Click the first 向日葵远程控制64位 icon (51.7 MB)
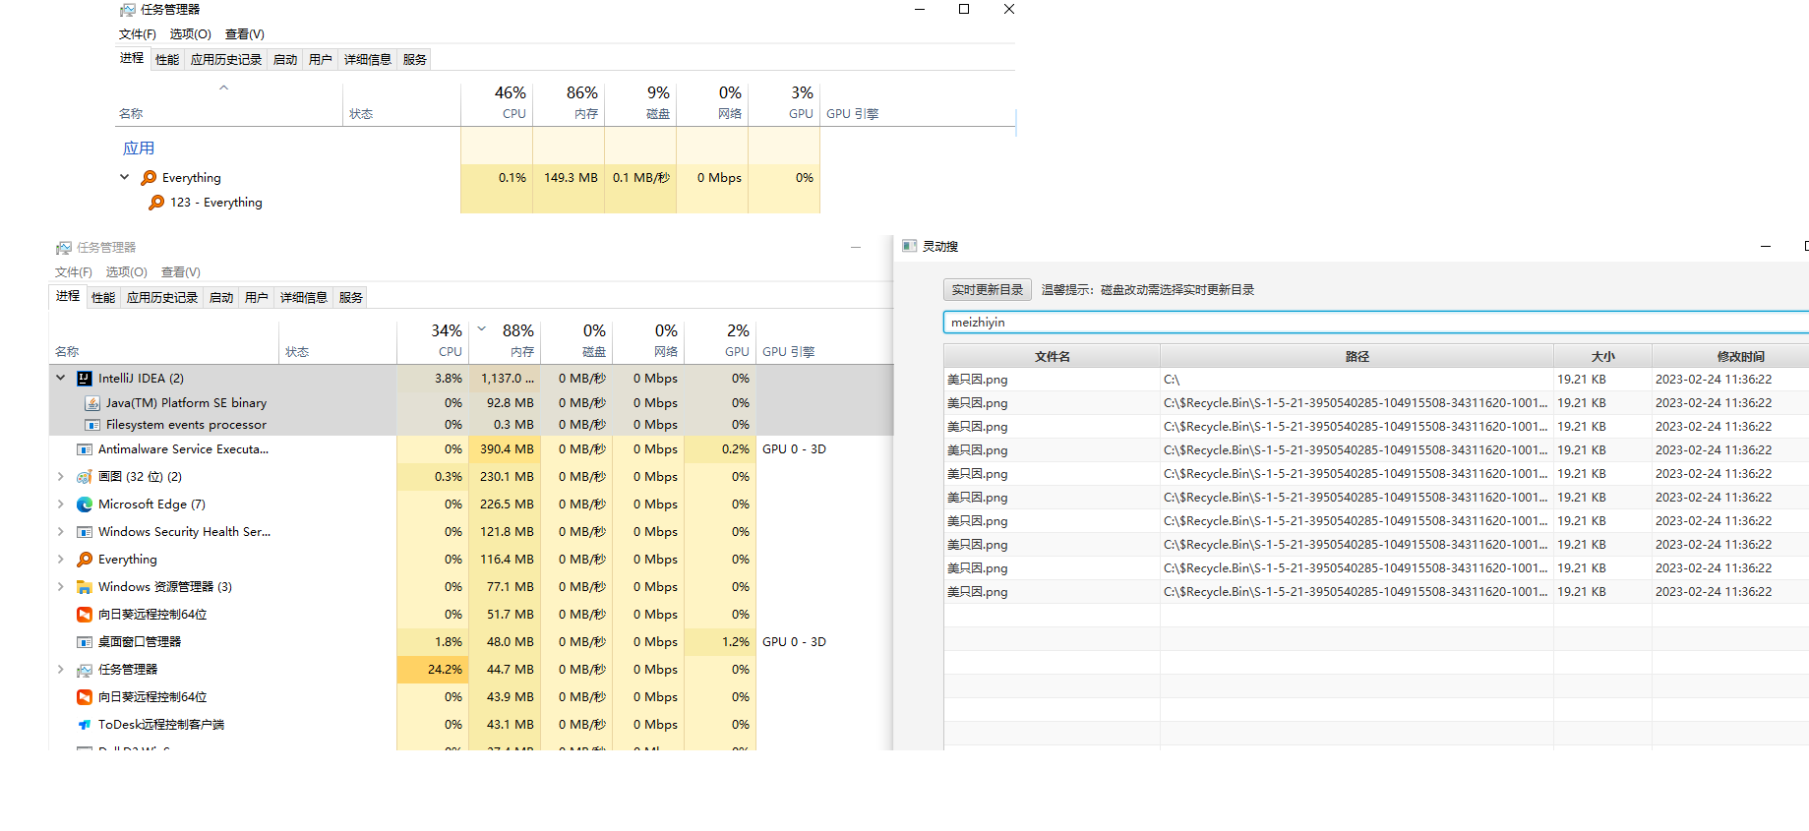This screenshot has height=831, width=1809. click(85, 615)
